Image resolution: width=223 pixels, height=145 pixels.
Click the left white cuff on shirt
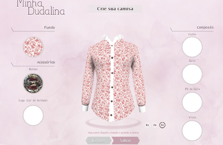[x=85, y=108]
